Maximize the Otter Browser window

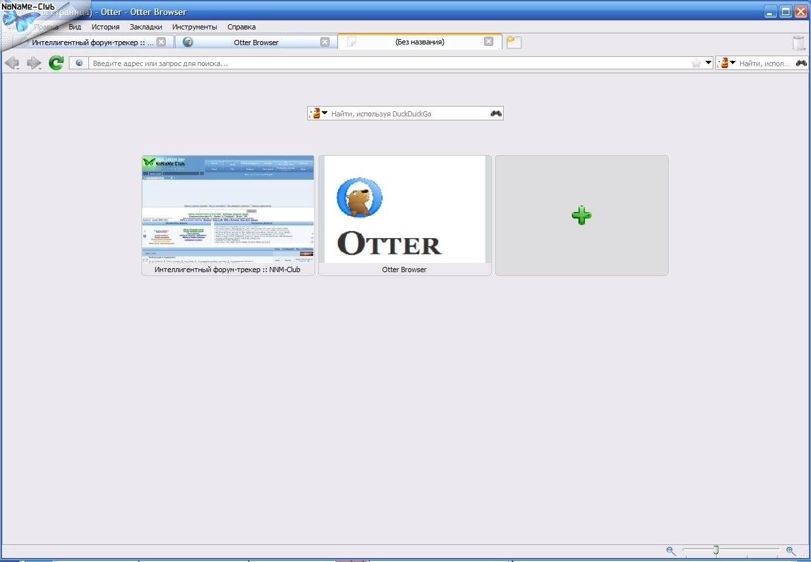pyautogui.click(x=785, y=11)
